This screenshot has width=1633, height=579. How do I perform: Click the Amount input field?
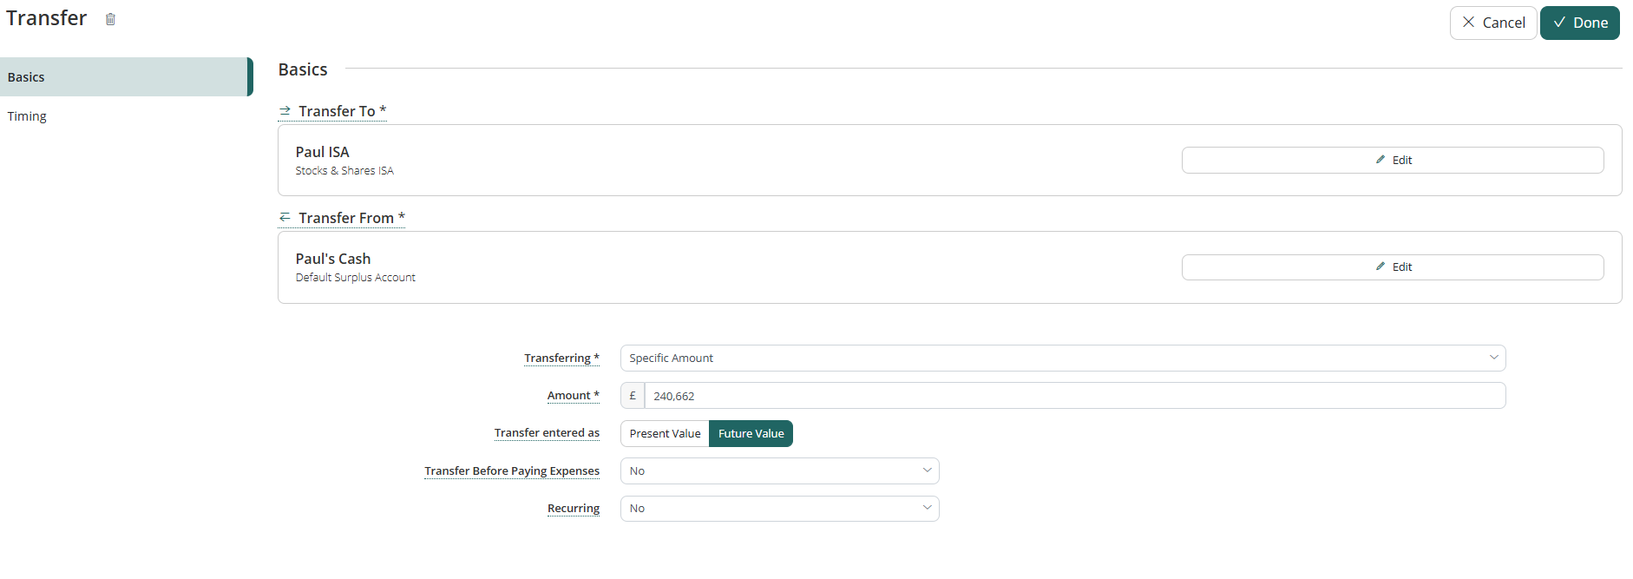pos(1074,396)
